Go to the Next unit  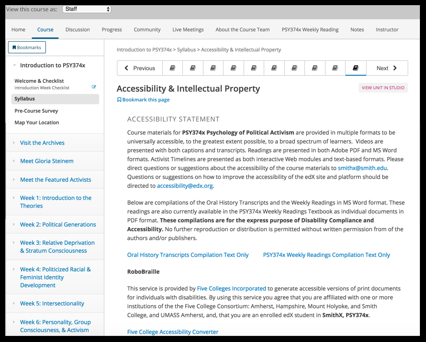(387, 68)
